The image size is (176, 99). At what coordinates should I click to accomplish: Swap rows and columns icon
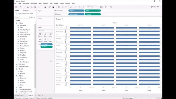coord(59,7)
